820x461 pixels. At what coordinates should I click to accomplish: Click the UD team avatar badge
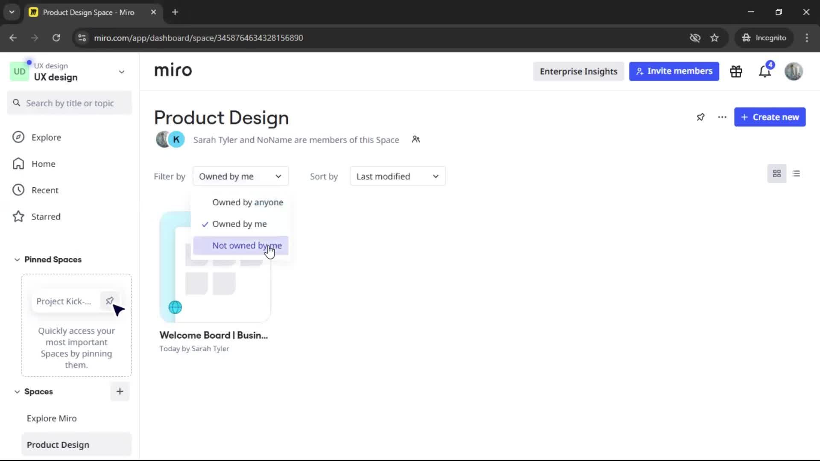click(x=19, y=71)
